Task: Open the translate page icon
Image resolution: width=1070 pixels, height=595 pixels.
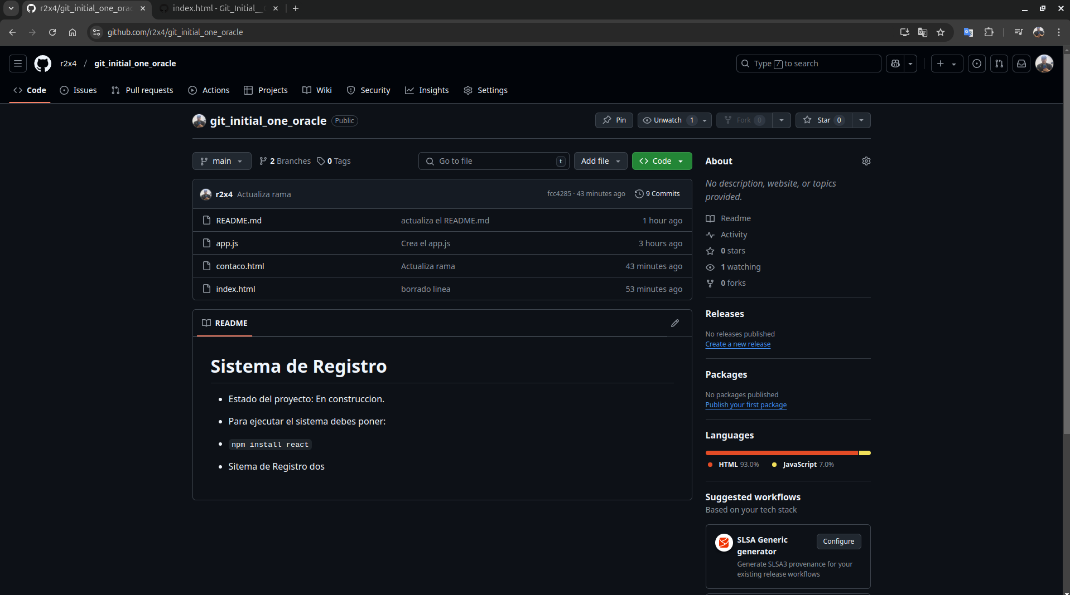Action: (923, 32)
